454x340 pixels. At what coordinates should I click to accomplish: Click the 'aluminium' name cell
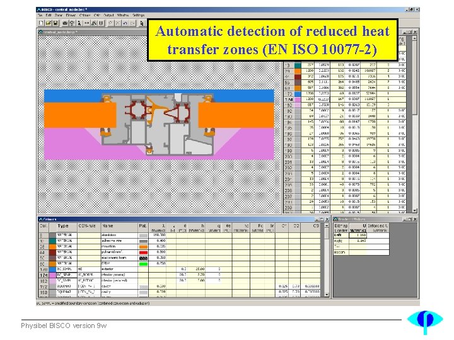pos(119,235)
